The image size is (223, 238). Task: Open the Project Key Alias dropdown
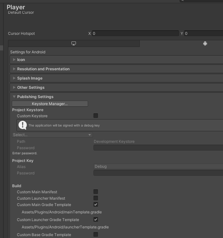[x=158, y=166]
